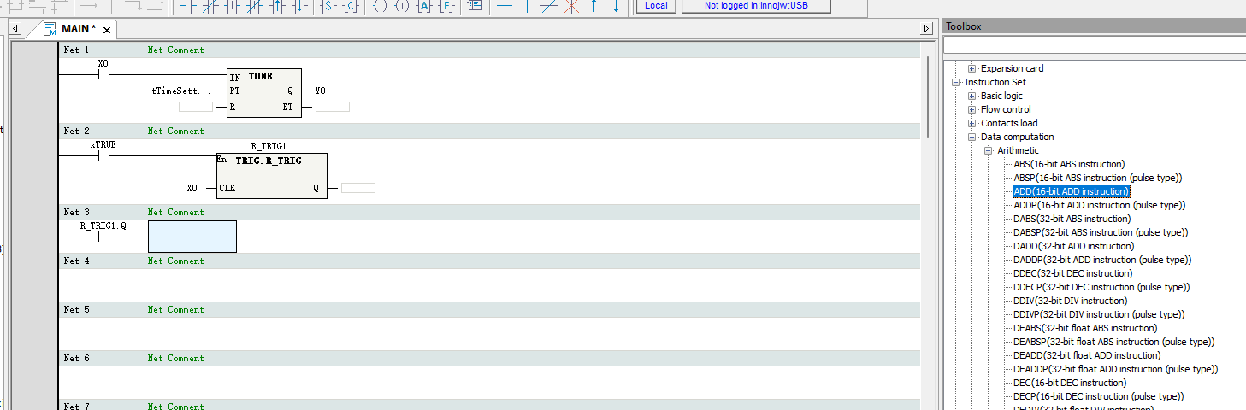This screenshot has width=1246, height=410.
Task: Select DEADD(32-bit float ADD instruction)
Action: [x=1087, y=355]
